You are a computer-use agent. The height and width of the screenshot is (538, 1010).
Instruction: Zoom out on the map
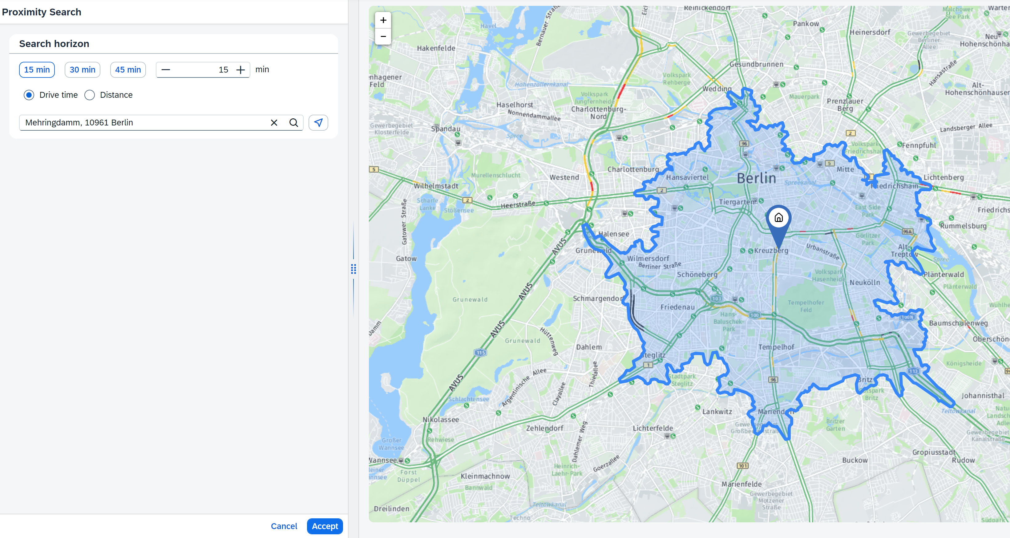[383, 36]
